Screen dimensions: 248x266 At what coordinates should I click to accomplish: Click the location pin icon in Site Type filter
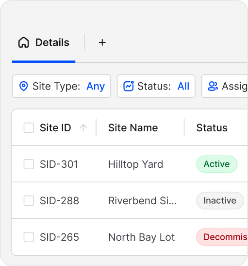tap(23, 86)
